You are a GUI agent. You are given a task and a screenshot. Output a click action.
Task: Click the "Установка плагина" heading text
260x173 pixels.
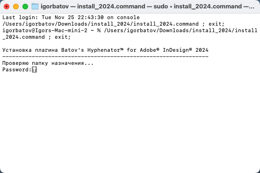pyautogui.click(x=30, y=50)
